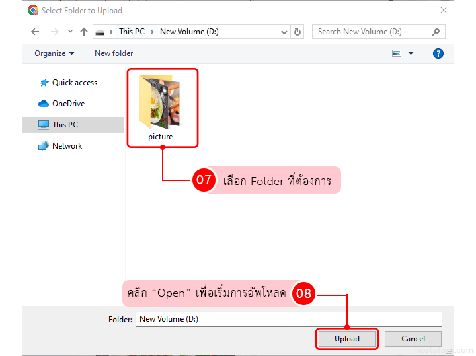
Task: Click the Chrome icon in title bar
Action: tap(33, 11)
